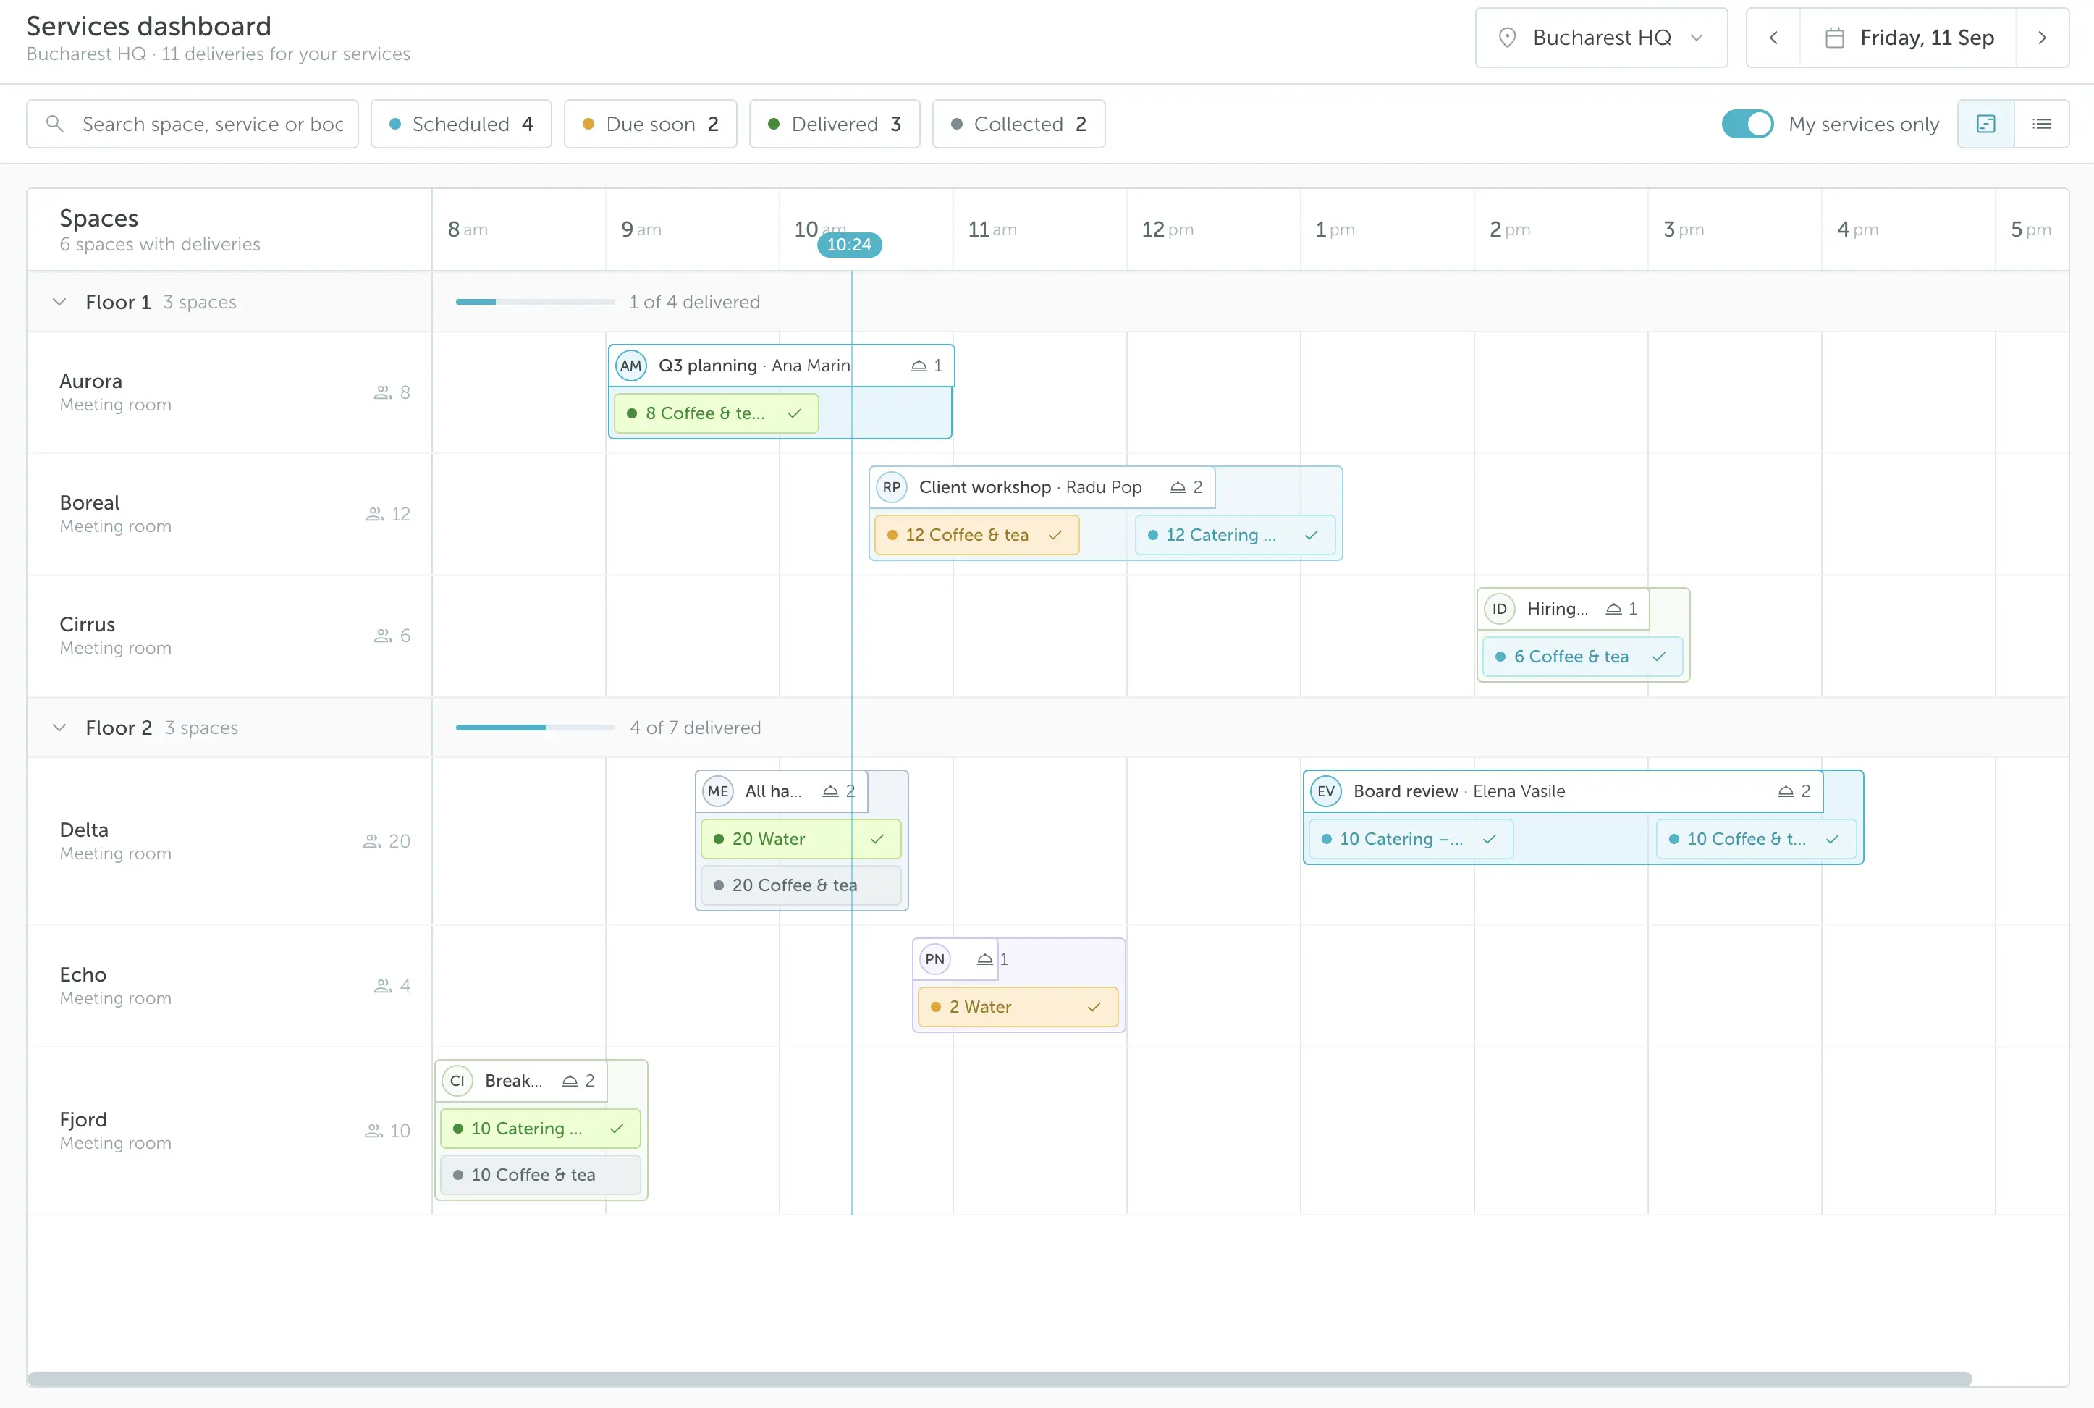Image resolution: width=2094 pixels, height=1408 pixels.
Task: Click the search magnifier icon
Action: (55, 124)
